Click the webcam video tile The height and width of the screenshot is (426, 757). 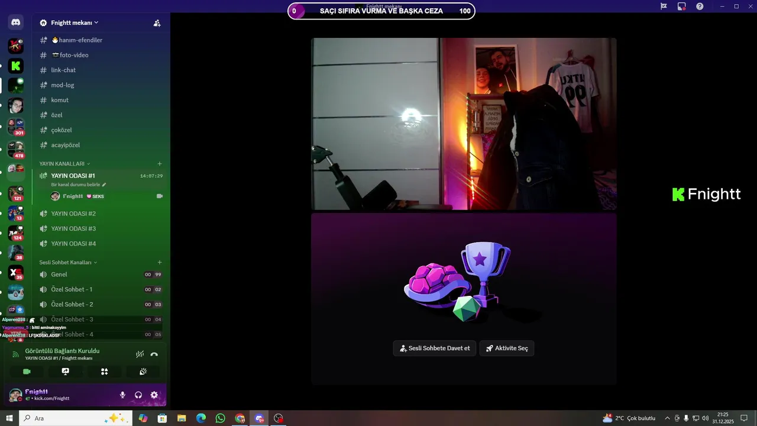pos(464,124)
